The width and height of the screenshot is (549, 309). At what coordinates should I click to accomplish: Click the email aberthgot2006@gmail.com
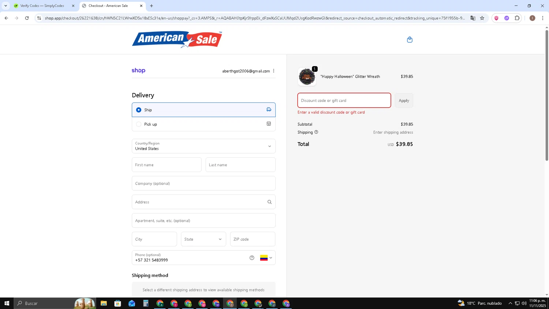[246, 71]
